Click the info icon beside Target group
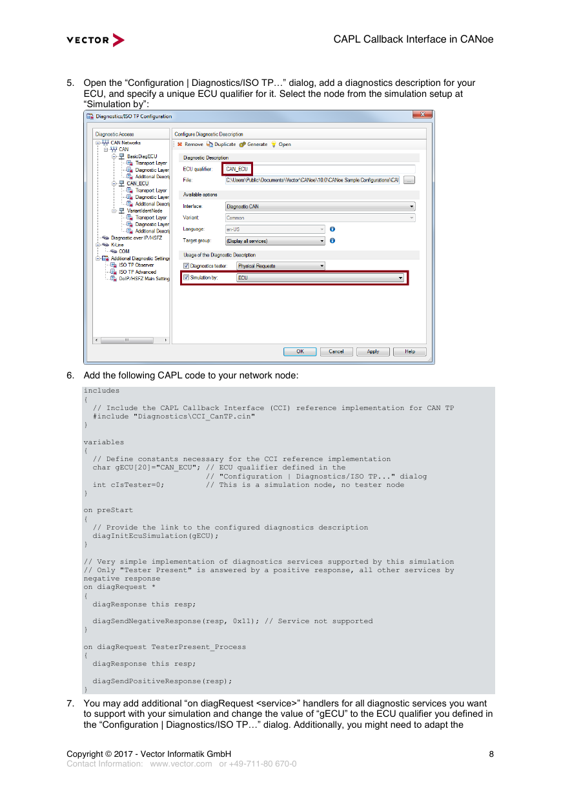 click(332, 241)
